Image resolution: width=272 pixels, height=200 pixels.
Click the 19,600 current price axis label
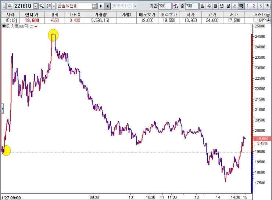tap(262, 138)
